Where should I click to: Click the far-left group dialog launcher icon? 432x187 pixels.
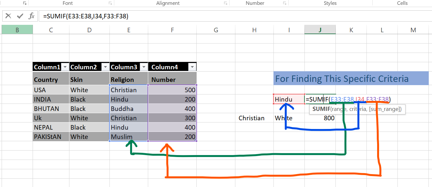click(25, 3)
